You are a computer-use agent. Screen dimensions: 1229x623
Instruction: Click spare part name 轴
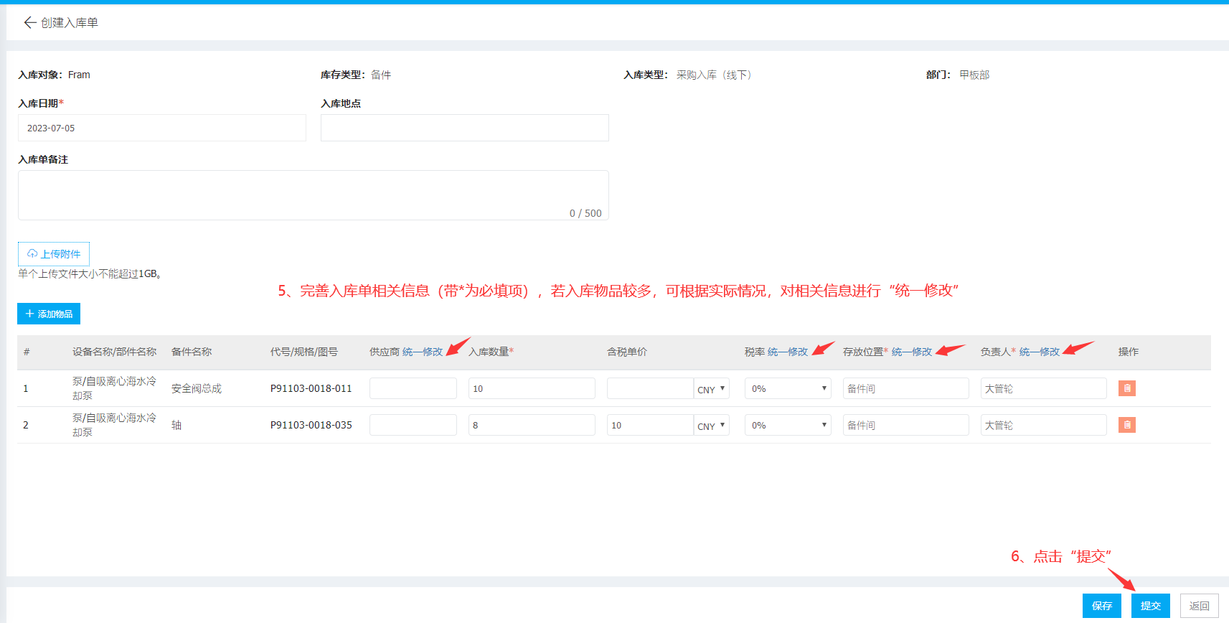pyautogui.click(x=176, y=425)
